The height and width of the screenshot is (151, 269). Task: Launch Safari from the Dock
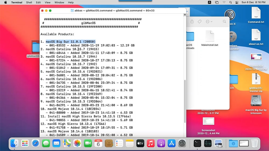click(35, 143)
